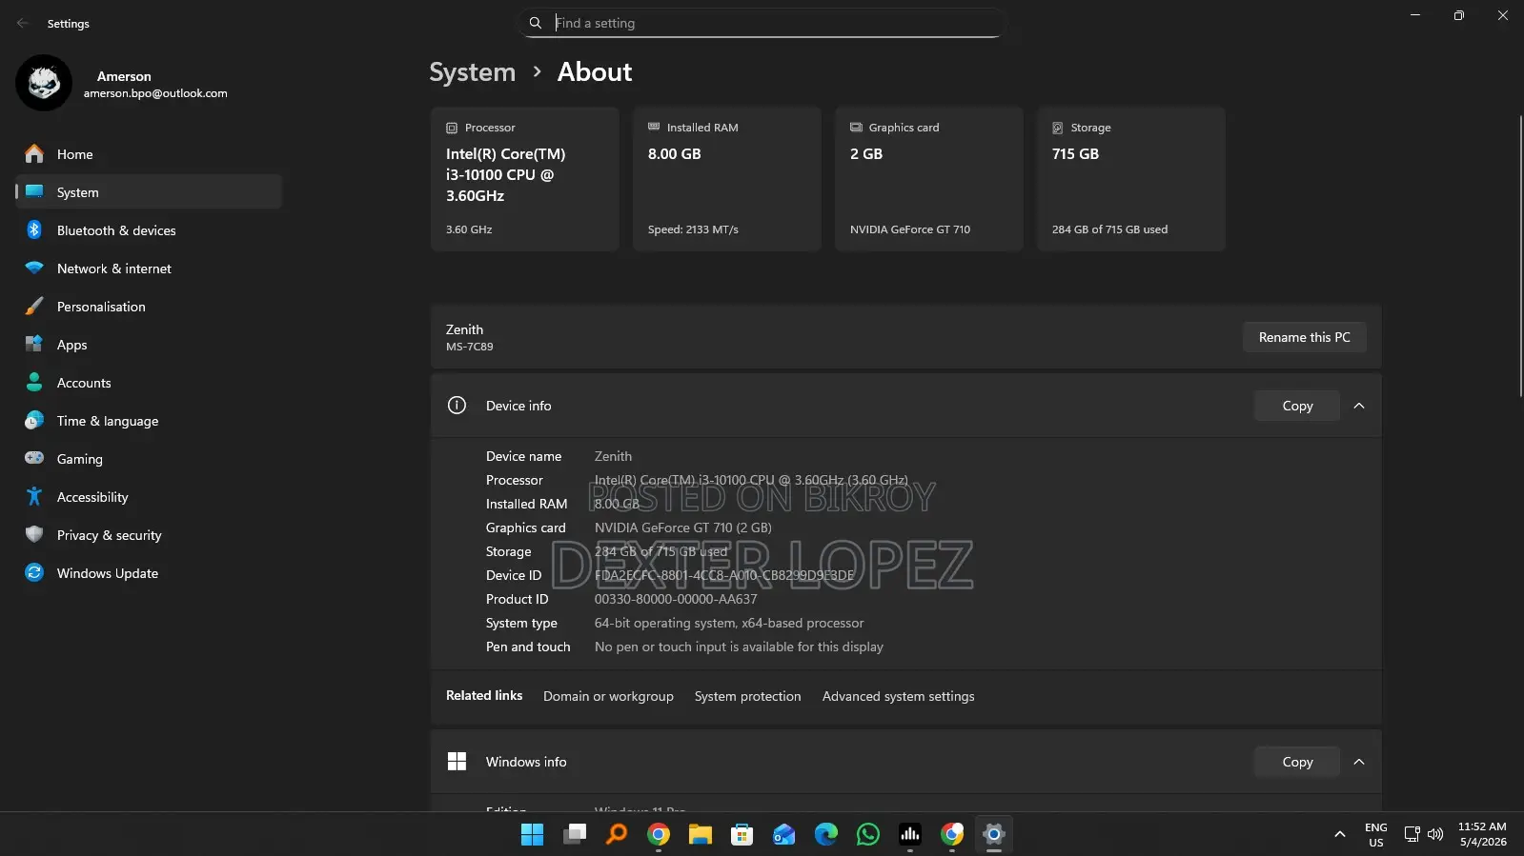Open Outlook from the taskbar
The image size is (1524, 856).
(784, 834)
